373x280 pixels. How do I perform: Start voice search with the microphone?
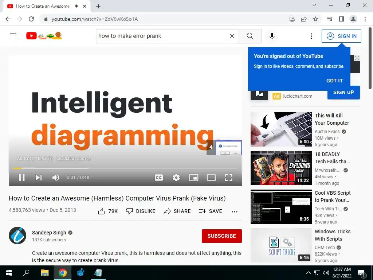coord(272,36)
